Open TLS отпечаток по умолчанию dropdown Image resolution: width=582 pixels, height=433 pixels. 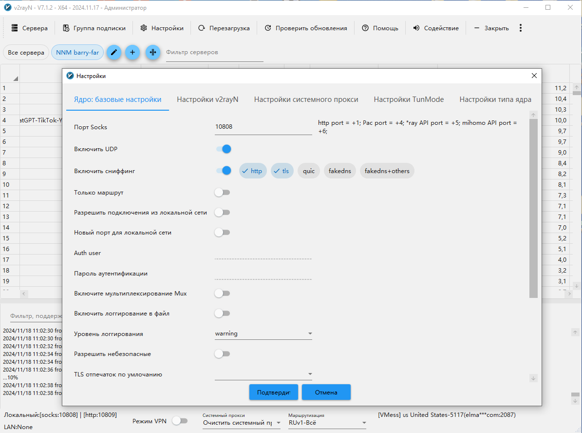pos(310,374)
